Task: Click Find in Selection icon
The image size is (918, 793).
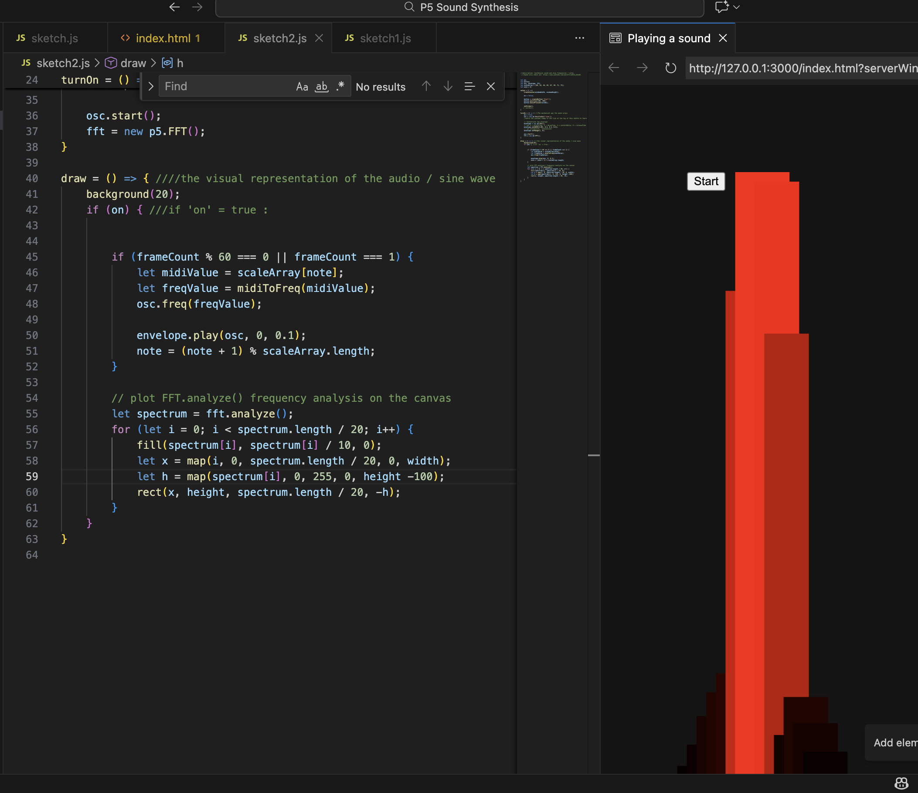Action: pos(469,86)
